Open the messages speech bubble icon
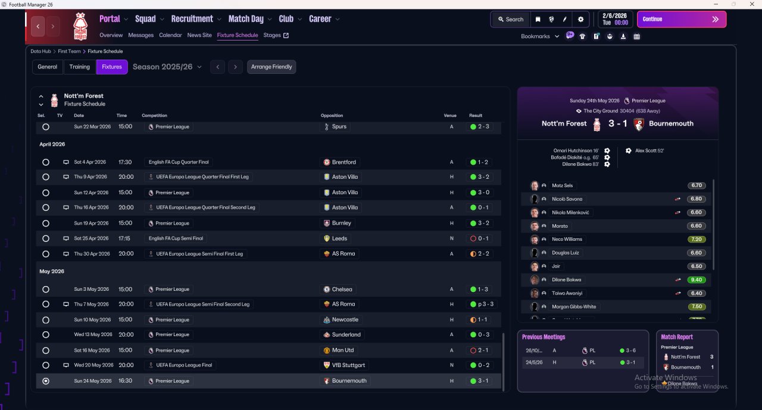This screenshot has width=762, height=410. point(570,36)
